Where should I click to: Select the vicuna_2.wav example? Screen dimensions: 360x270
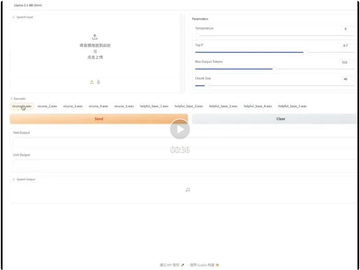pos(47,106)
